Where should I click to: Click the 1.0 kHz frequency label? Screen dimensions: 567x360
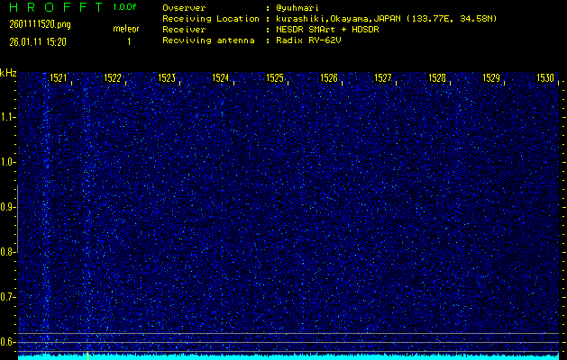[x=8, y=162]
